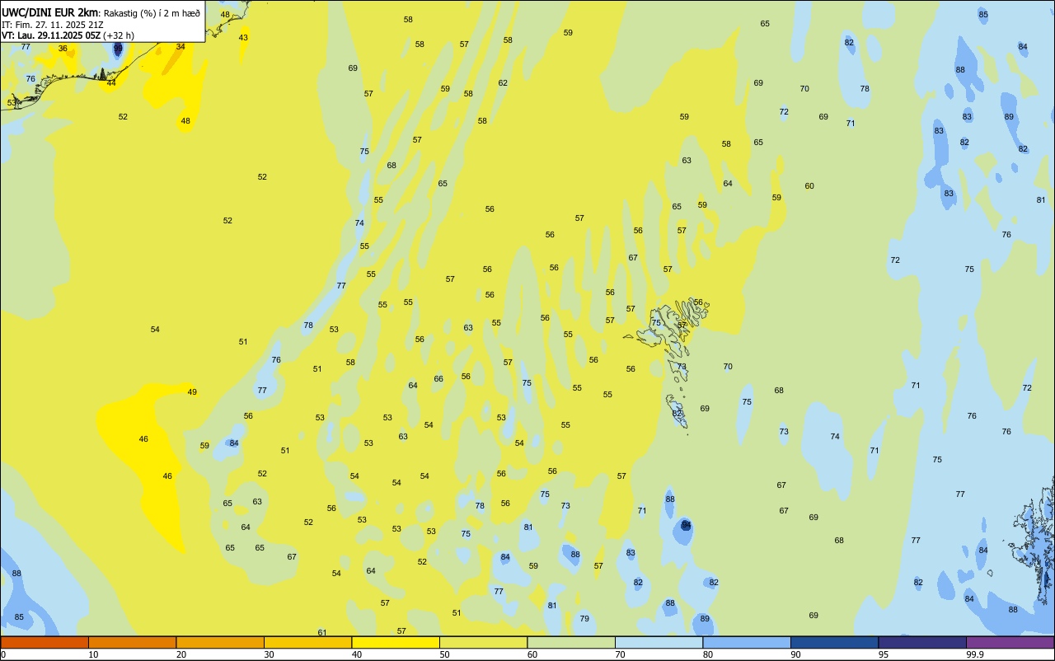1055x661 pixels.
Task: Click the 90–95 dark blue legend segment
Action: tap(834, 642)
